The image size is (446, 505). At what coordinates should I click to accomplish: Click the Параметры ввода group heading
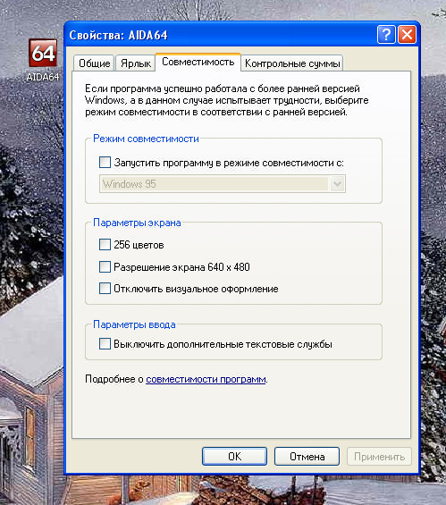click(134, 324)
